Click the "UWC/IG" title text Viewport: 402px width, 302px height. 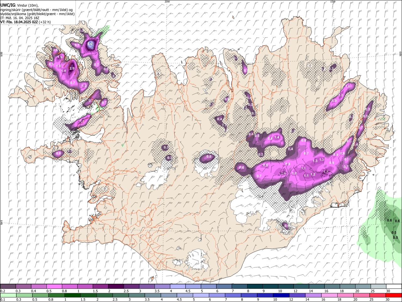tap(7, 5)
